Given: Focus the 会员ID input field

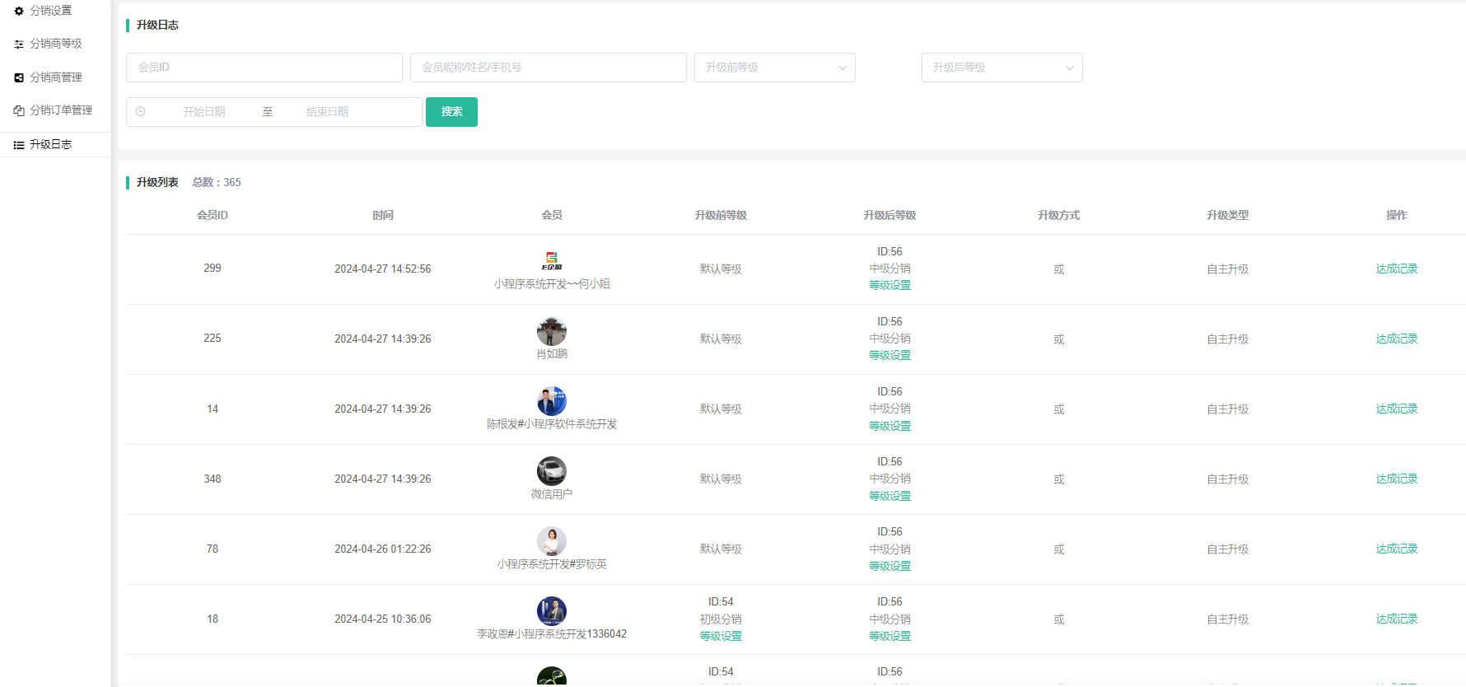Looking at the screenshot, I should (264, 68).
